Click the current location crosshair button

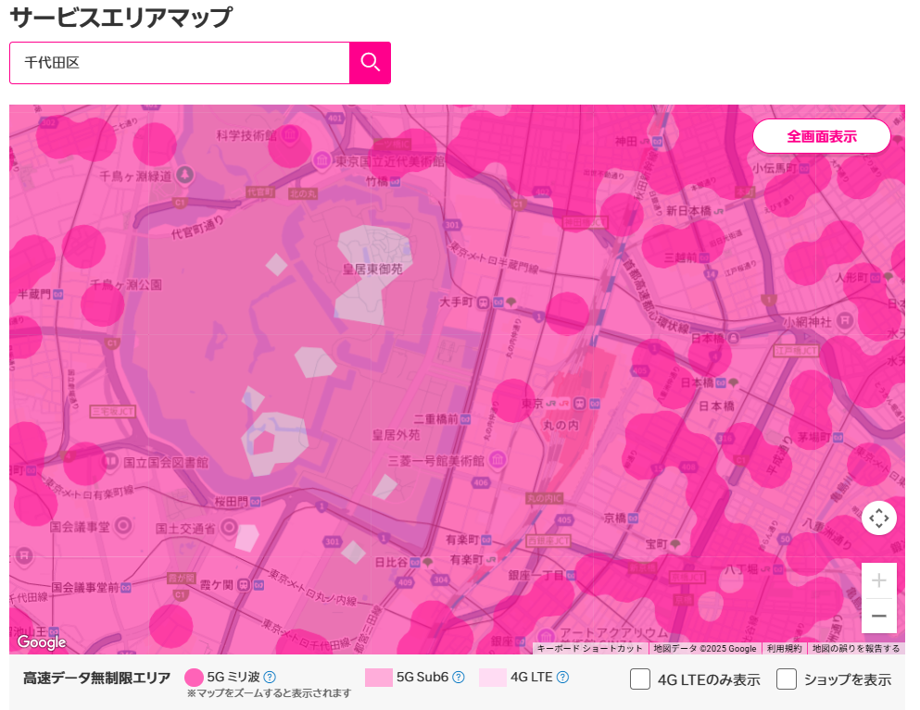(879, 518)
